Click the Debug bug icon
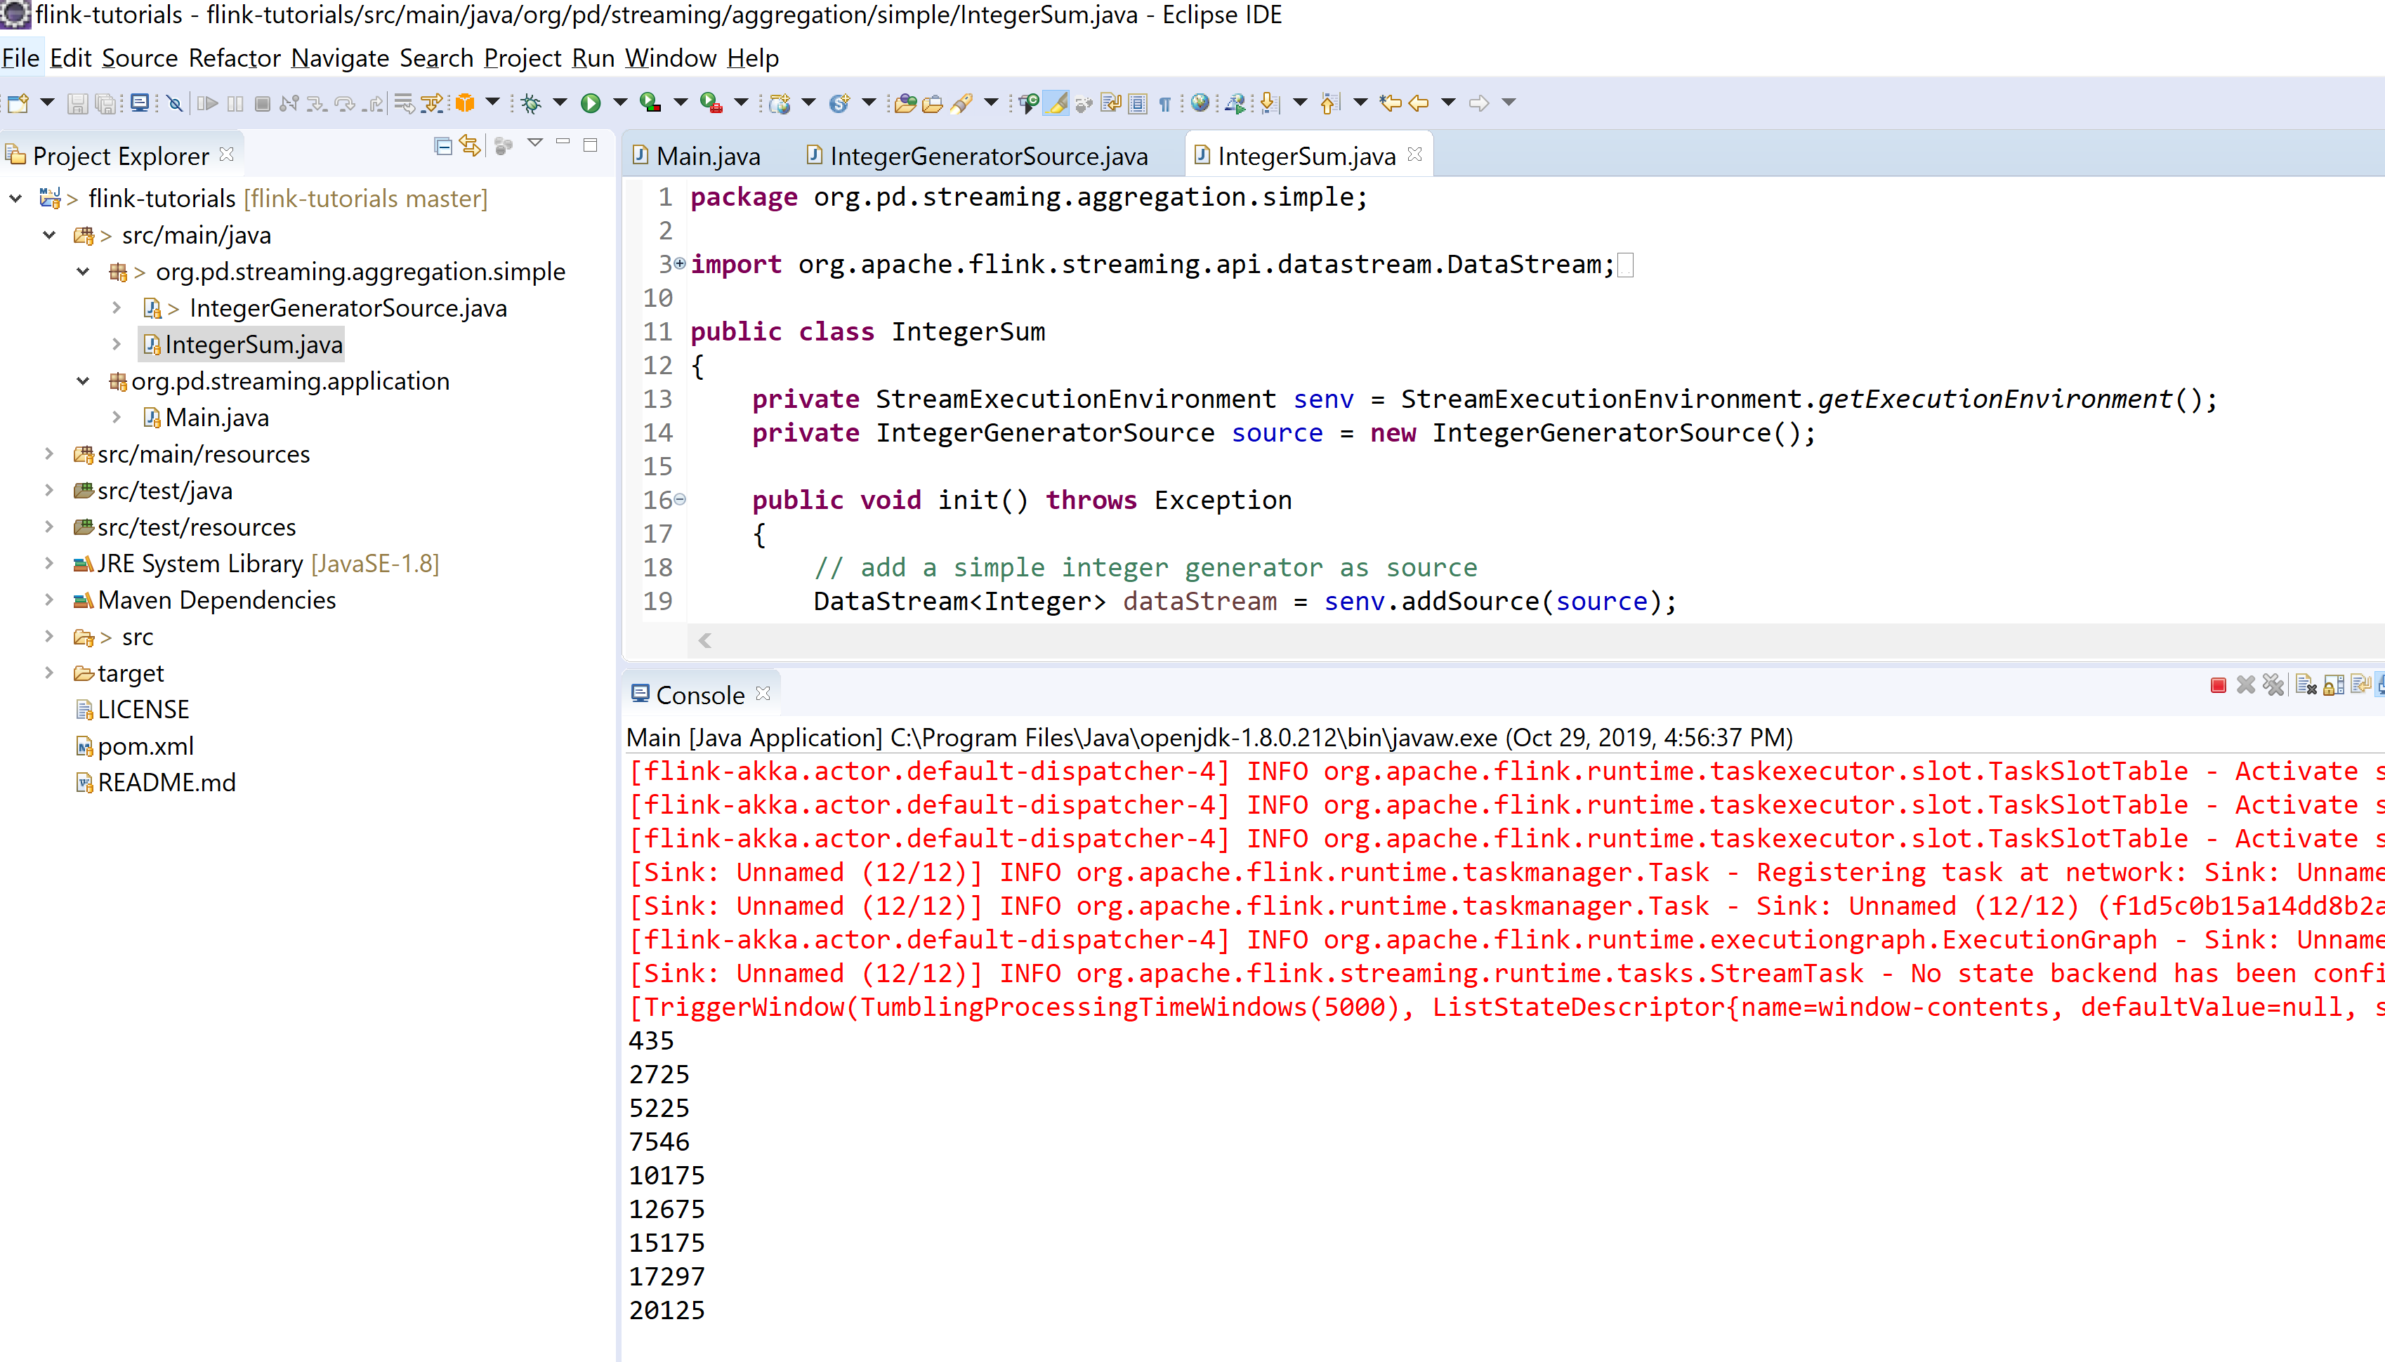The width and height of the screenshot is (2385, 1362). pos(532,103)
